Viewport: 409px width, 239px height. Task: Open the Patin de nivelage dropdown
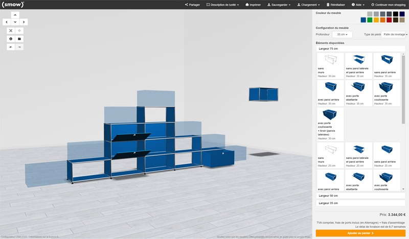(x=395, y=34)
